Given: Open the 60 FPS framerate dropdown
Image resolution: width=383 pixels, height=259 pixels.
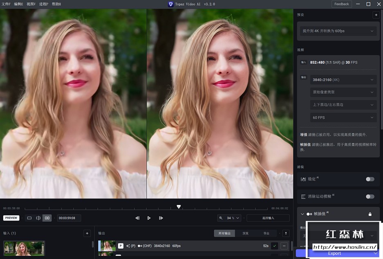Looking at the screenshot, I should (x=343, y=117).
